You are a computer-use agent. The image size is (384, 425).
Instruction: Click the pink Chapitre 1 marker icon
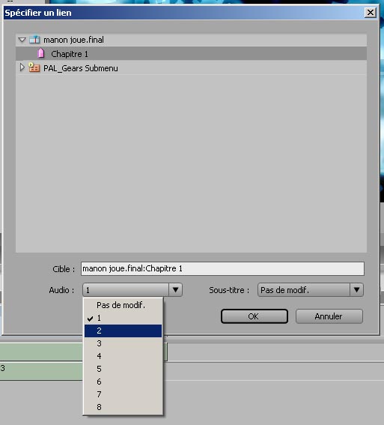point(41,53)
